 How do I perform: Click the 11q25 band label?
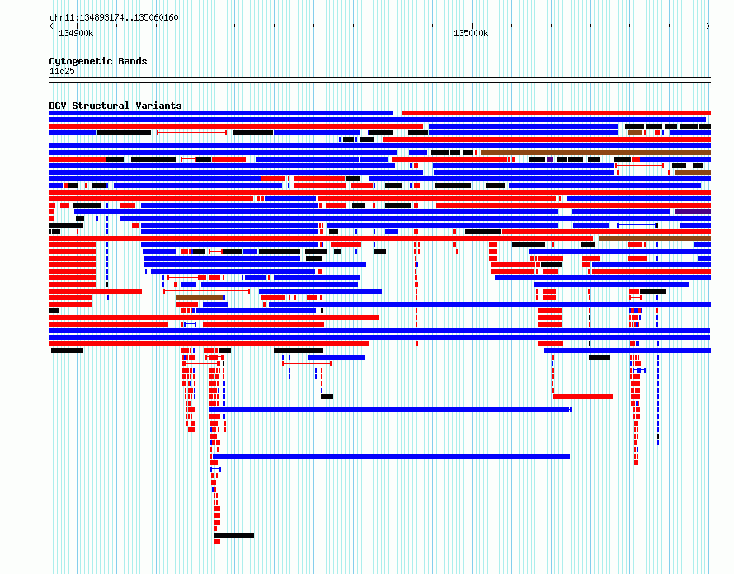(62, 71)
